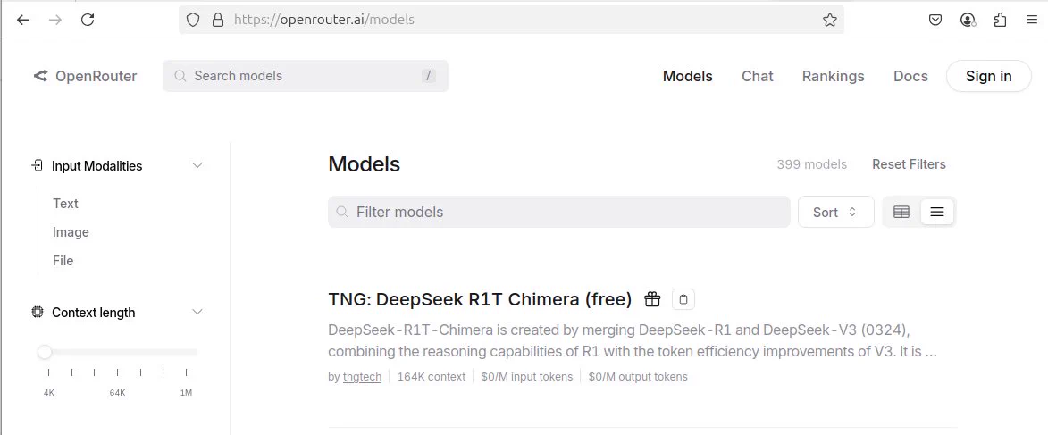Open the Rankings nav tab
This screenshot has height=435, width=1048.
[833, 76]
